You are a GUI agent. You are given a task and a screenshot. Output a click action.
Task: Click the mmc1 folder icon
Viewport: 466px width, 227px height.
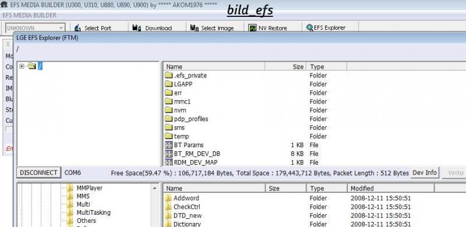pos(169,101)
